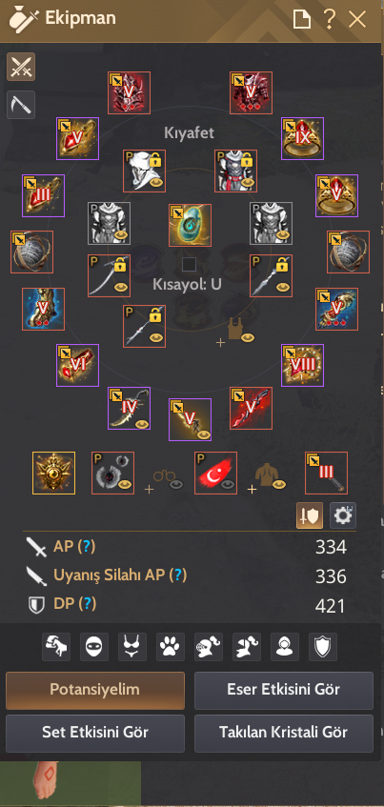Image resolution: width=384 pixels, height=807 pixels.
Task: Click the teal artifact stone in center
Action: (190, 225)
